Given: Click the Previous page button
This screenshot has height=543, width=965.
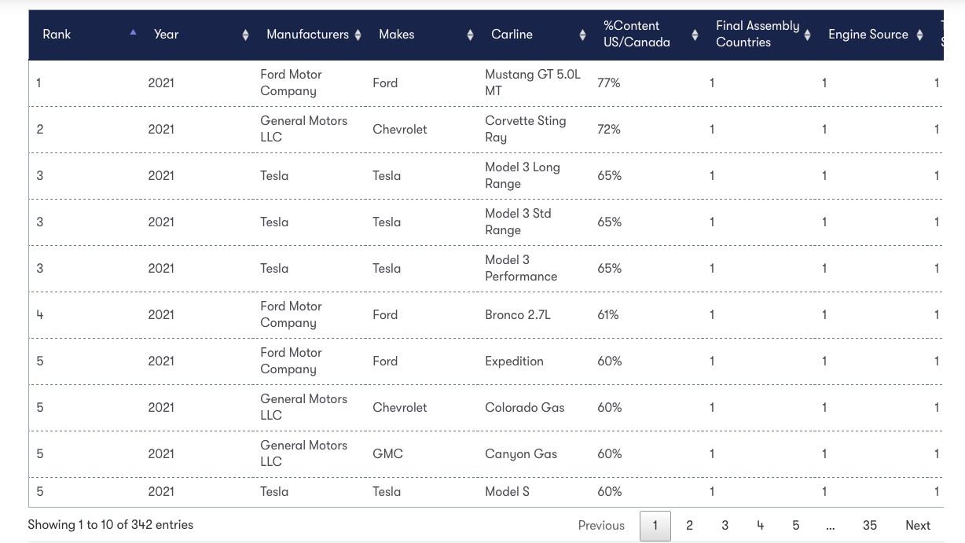Looking at the screenshot, I should 601,526.
